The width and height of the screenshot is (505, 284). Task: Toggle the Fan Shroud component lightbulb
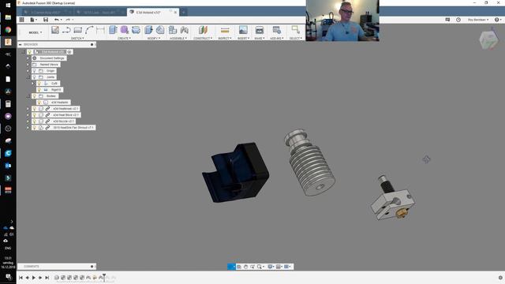pos(35,128)
